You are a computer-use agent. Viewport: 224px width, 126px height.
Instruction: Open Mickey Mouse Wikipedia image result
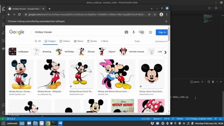coord(51,74)
